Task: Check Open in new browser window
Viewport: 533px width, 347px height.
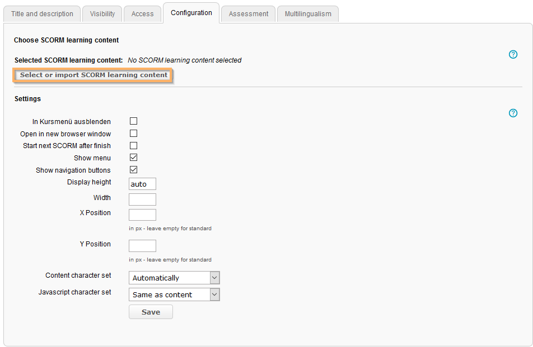Action: point(133,134)
